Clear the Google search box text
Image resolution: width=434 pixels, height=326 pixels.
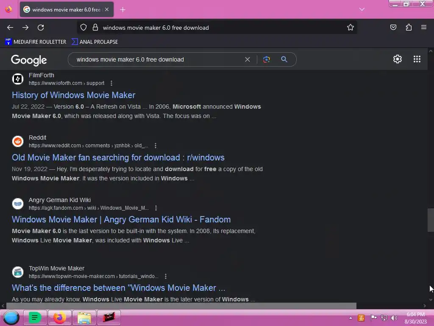248,59
